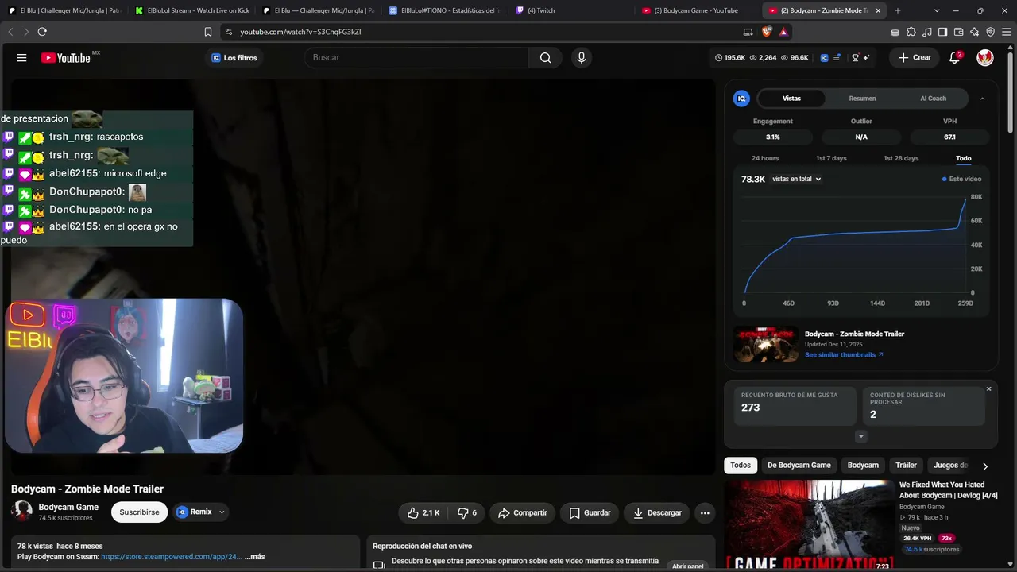Open the Brave VPN shield icon
This screenshot has width=1017, height=572.
pos(990,32)
